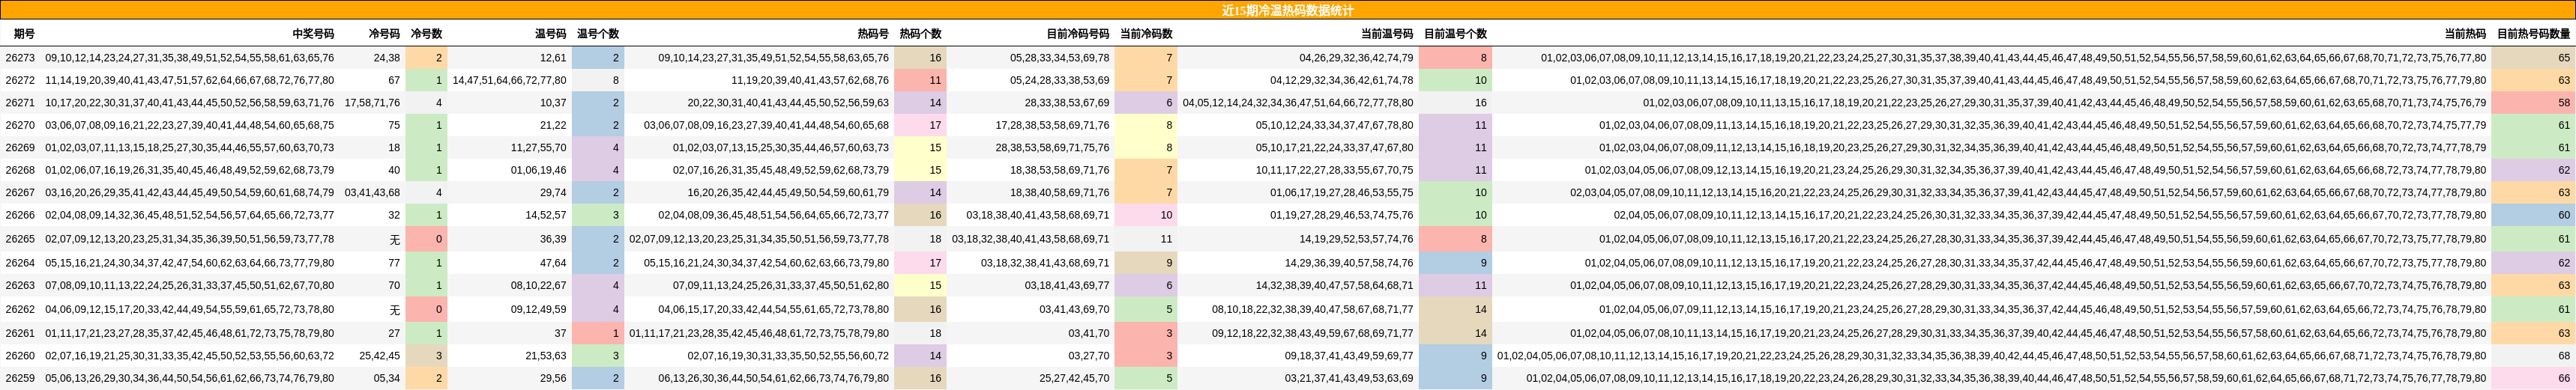Select the 目前温号个数 column header
2576x390 pixels.
pyautogui.click(x=1455, y=34)
